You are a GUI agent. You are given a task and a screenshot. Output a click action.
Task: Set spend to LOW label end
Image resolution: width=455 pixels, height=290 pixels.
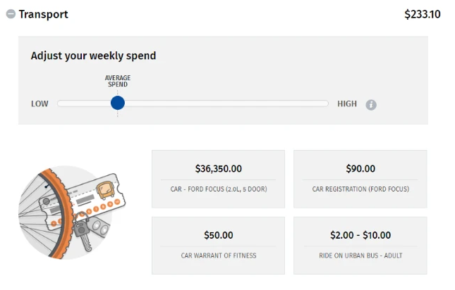coord(40,103)
